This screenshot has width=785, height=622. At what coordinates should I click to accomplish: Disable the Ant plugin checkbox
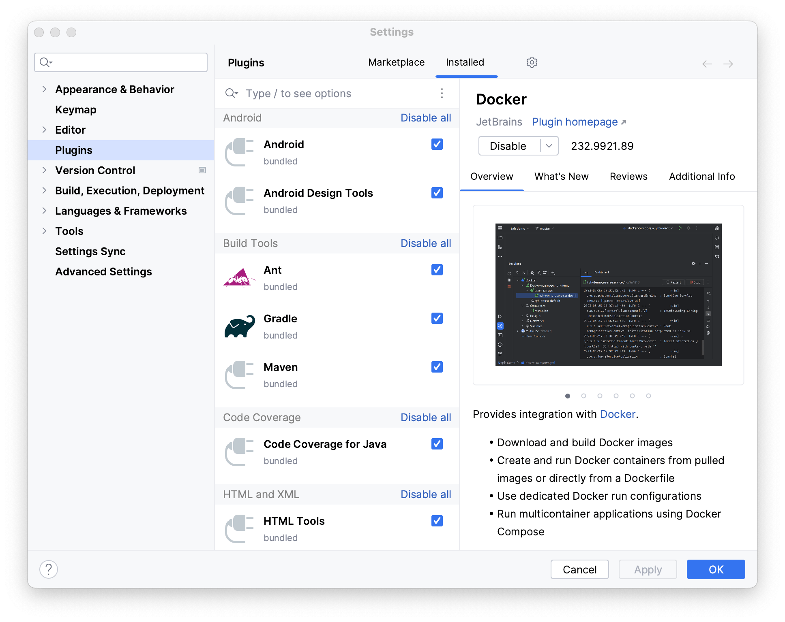pos(437,270)
